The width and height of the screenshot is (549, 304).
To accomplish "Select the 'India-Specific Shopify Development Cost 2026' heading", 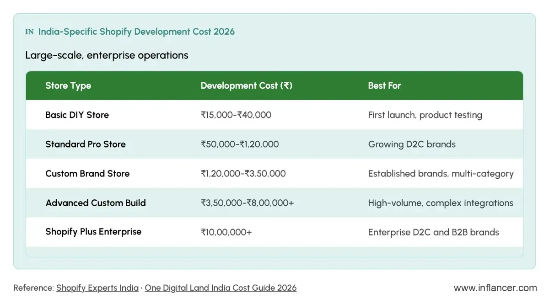I will coord(136,32).
